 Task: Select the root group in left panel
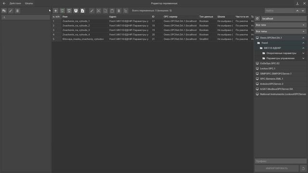pos(26,17)
